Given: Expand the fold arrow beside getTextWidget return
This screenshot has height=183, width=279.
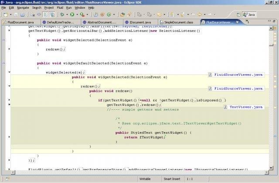Looking at the screenshot, I should pyautogui.click(x=10, y=137).
